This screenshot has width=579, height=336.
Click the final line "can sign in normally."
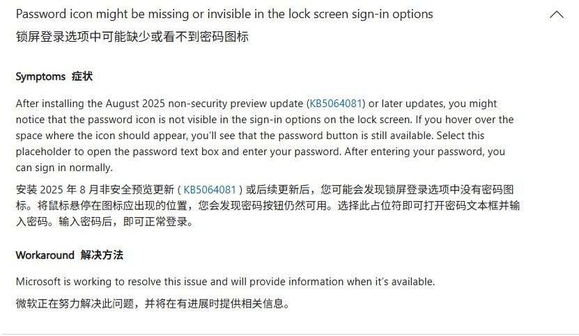[x=64, y=168]
